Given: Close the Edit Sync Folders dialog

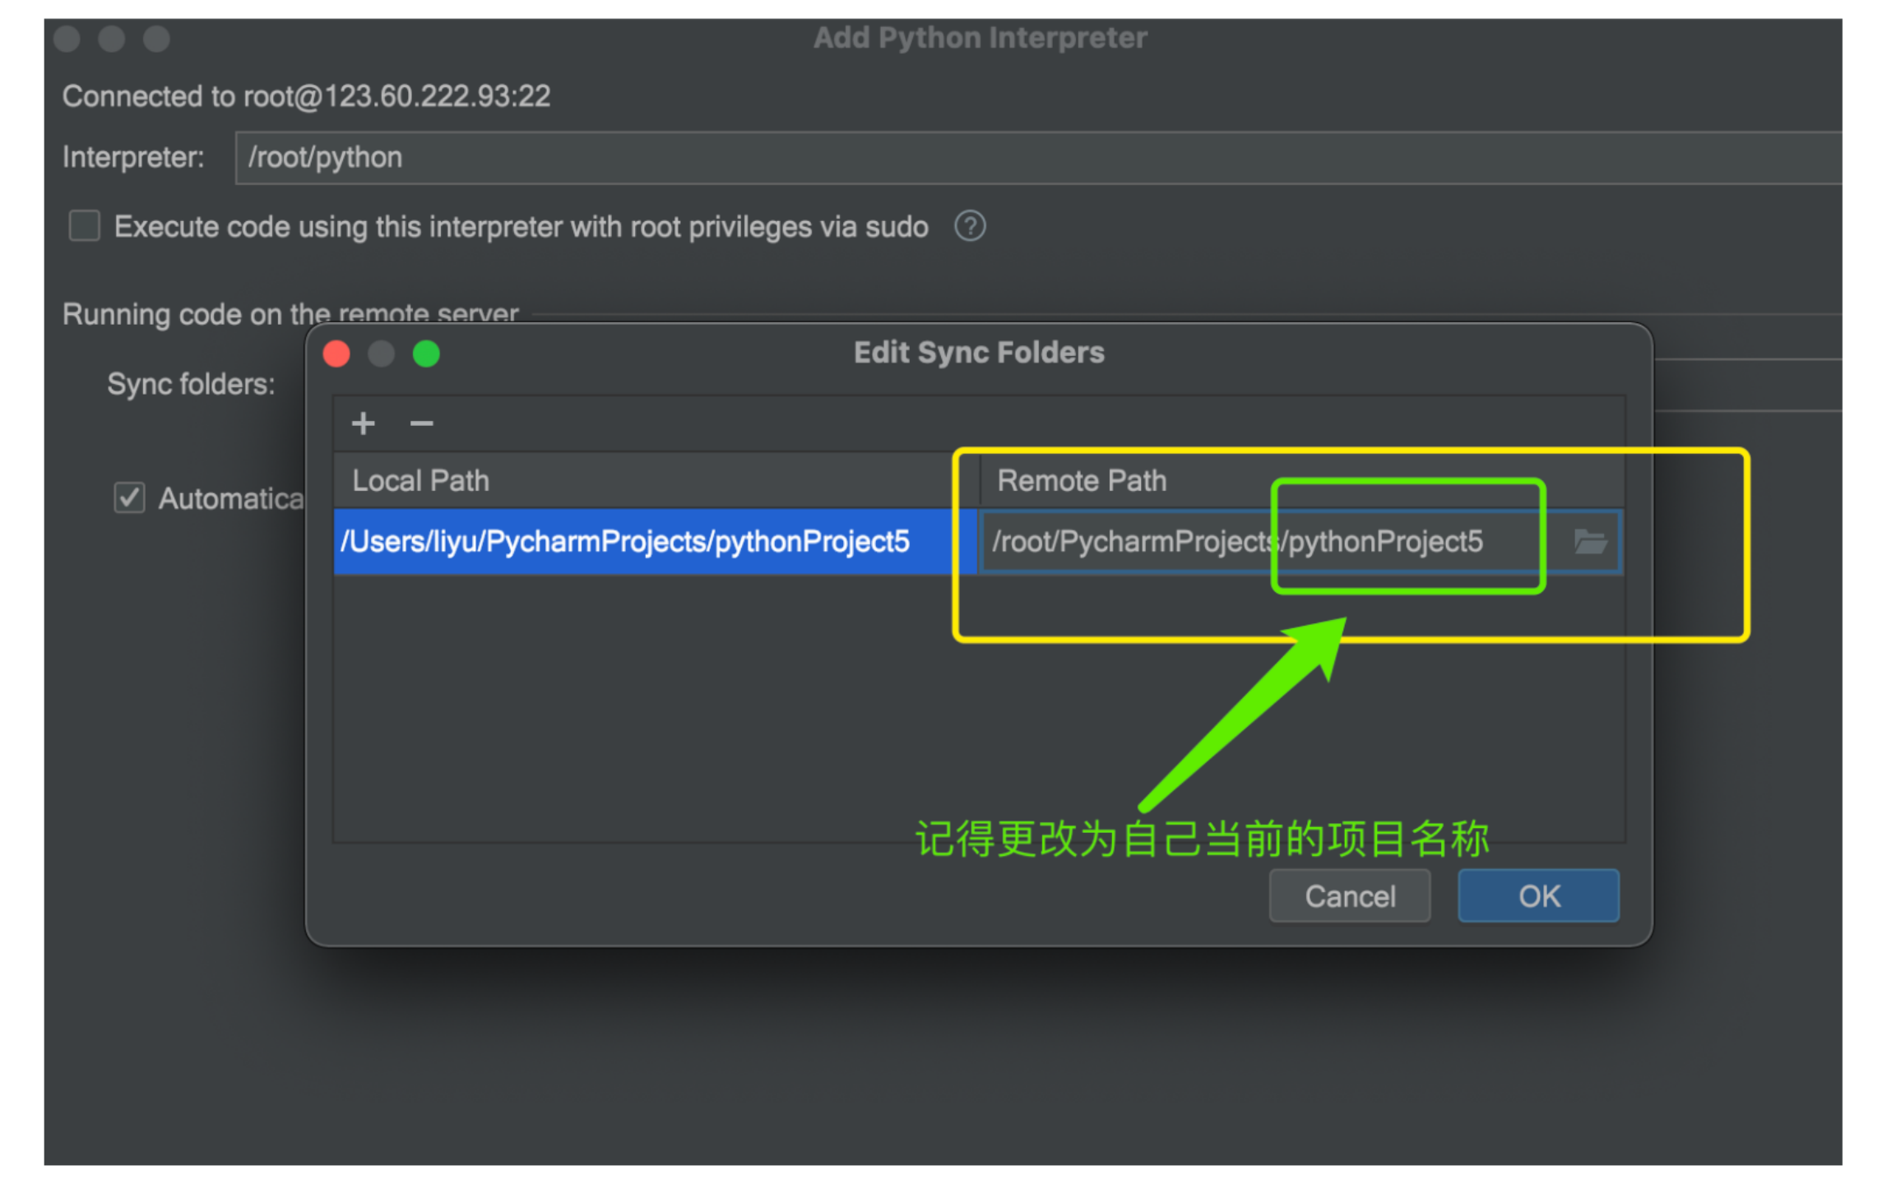Looking at the screenshot, I should (336, 354).
